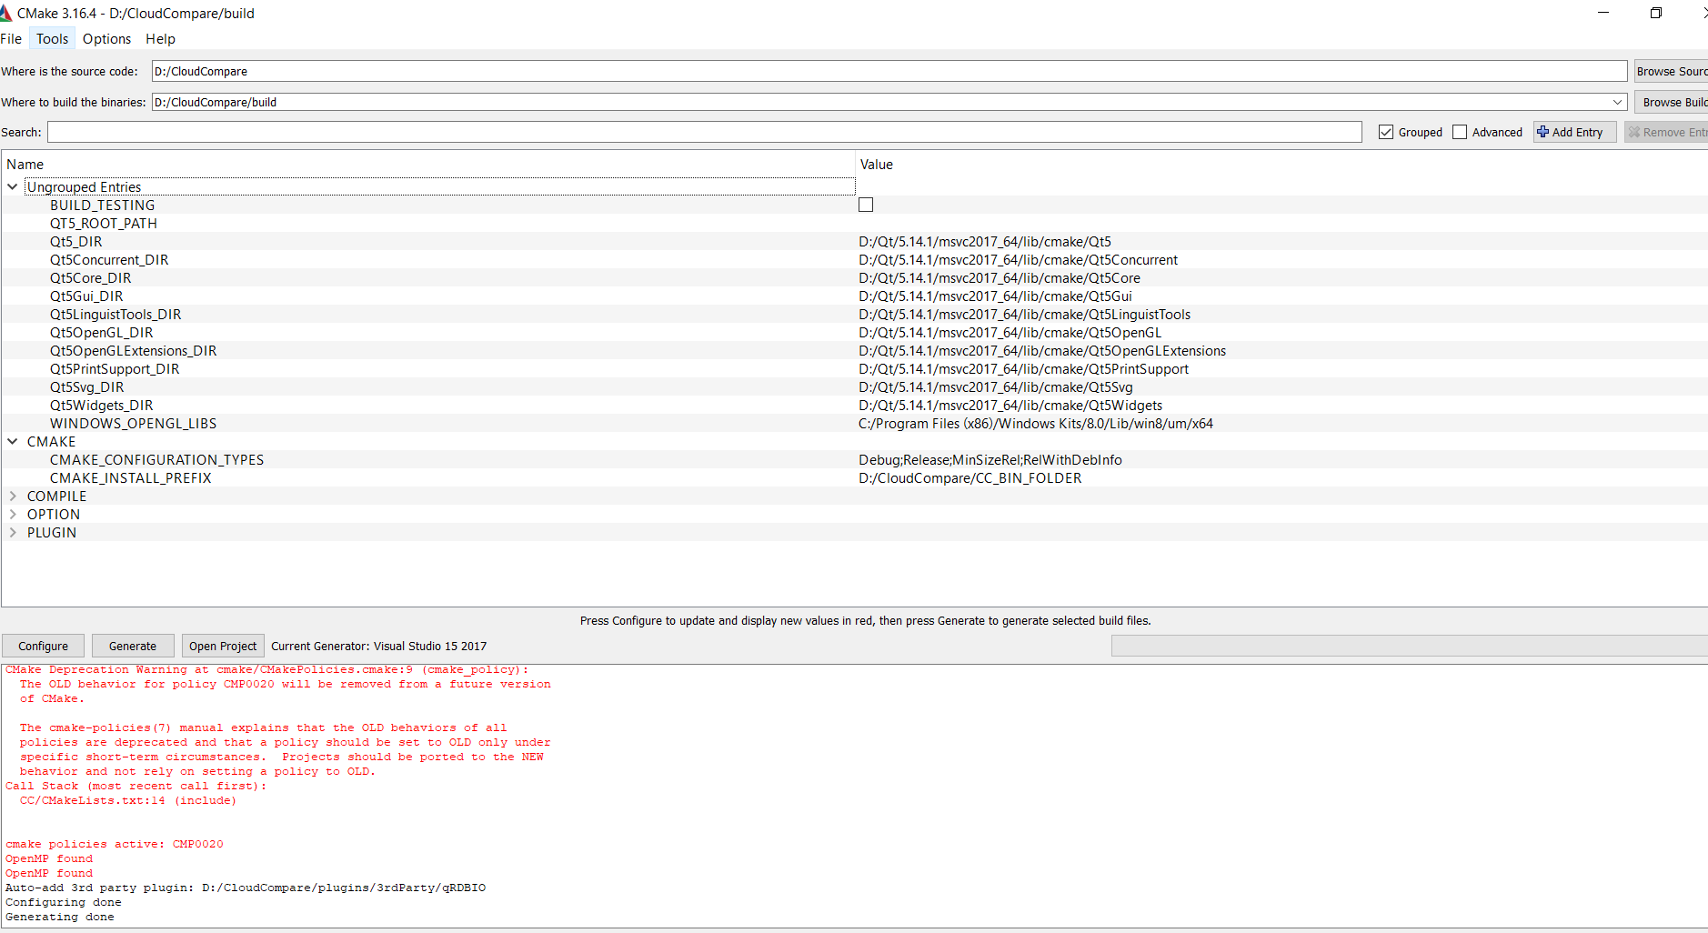Image resolution: width=1708 pixels, height=933 pixels.
Task: Enable the Advanced checkbox
Action: pyautogui.click(x=1460, y=132)
